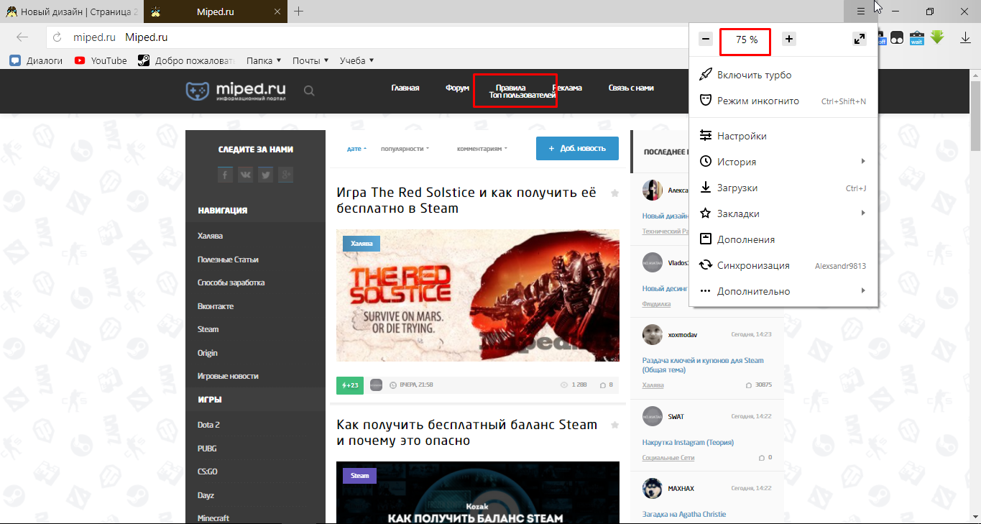Image resolution: width=981 pixels, height=524 pixels.
Task: Click the green download arrow extension icon
Action: [936, 37]
